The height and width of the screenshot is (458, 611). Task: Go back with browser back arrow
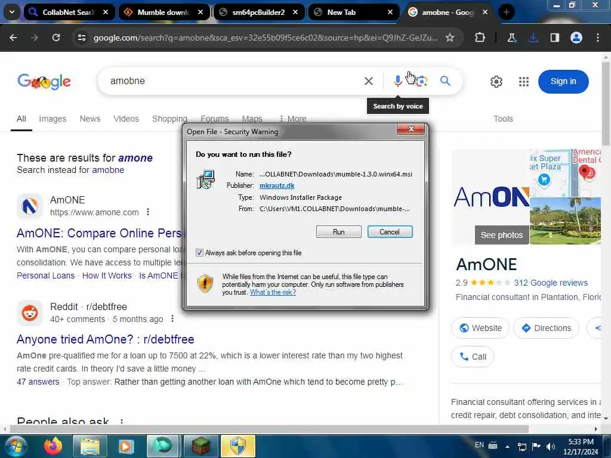(13, 38)
